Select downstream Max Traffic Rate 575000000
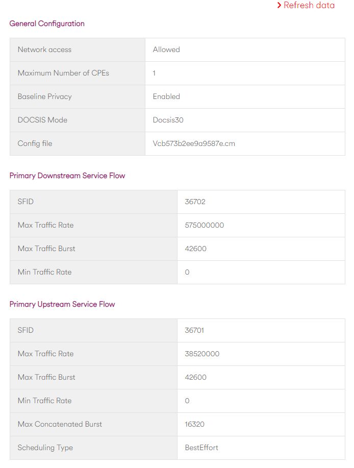This screenshot has height=468, width=354. [x=204, y=226]
